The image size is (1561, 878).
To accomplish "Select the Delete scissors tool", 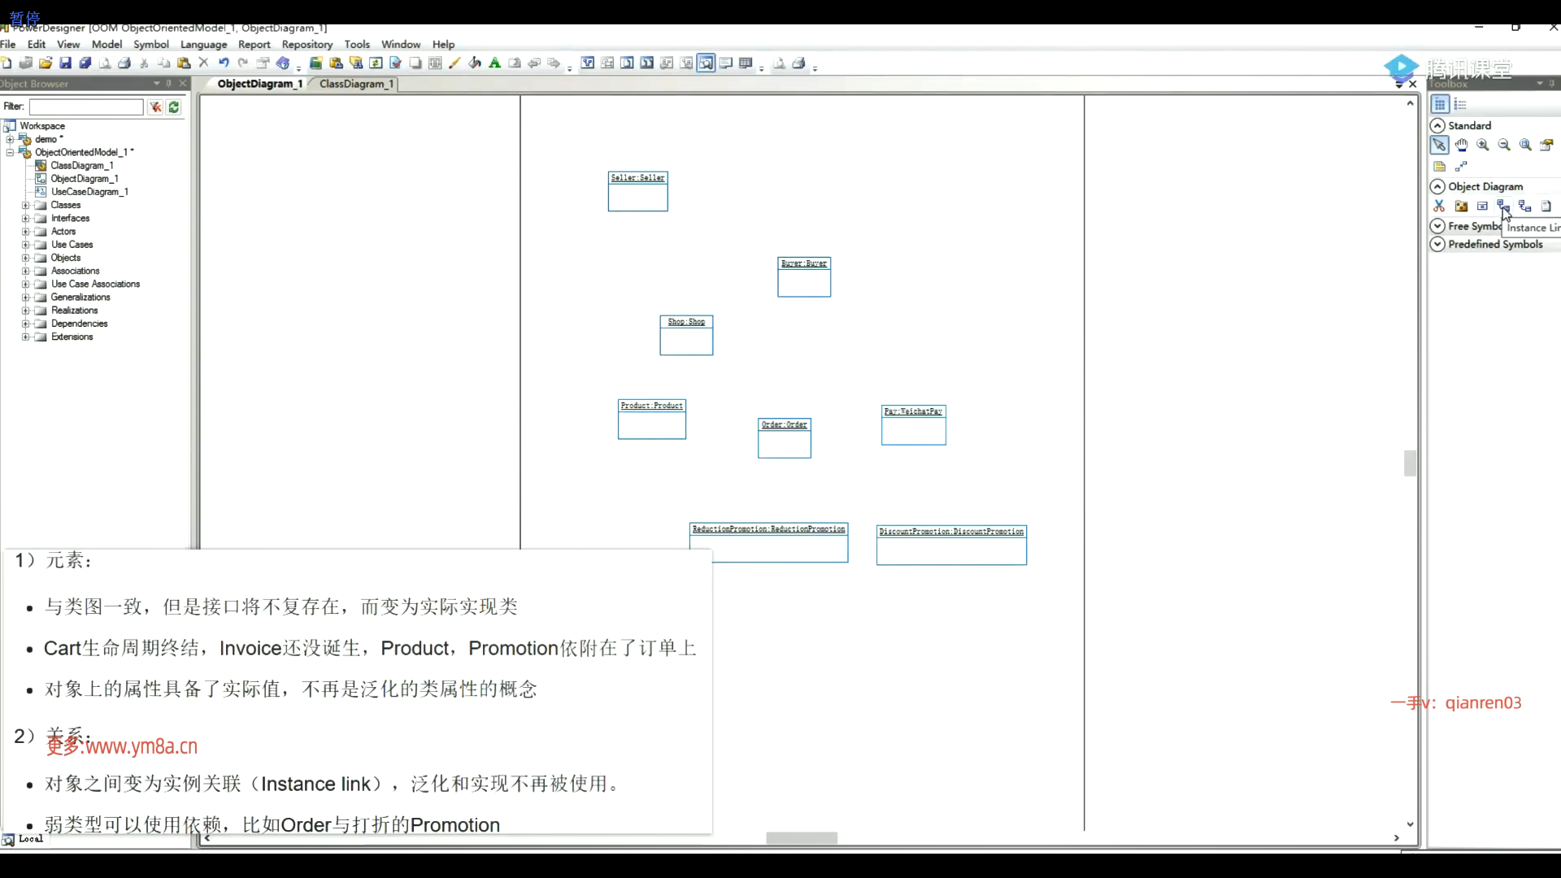I will [1439, 206].
